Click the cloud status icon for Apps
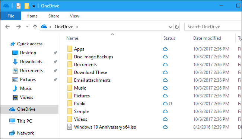 [x=165, y=49]
